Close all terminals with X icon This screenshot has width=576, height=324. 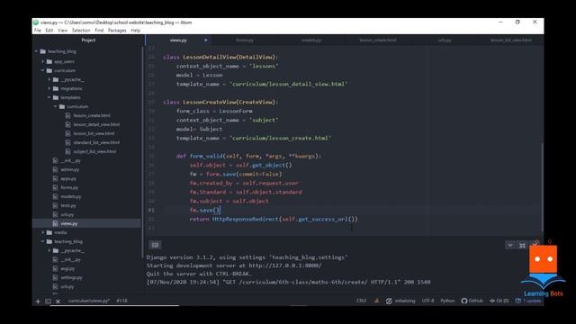[x=58, y=301]
